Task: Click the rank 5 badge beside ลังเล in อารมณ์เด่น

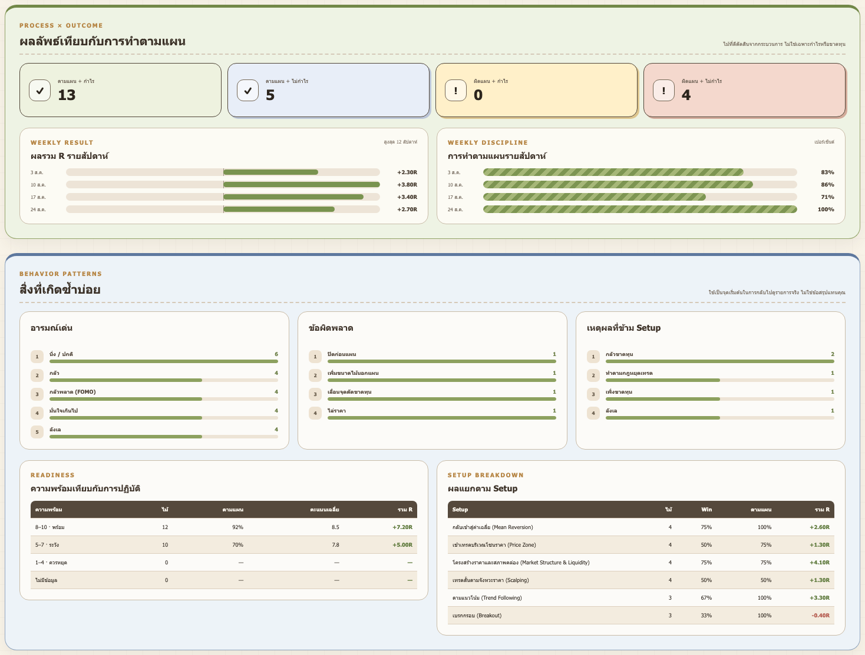Action: point(37,432)
